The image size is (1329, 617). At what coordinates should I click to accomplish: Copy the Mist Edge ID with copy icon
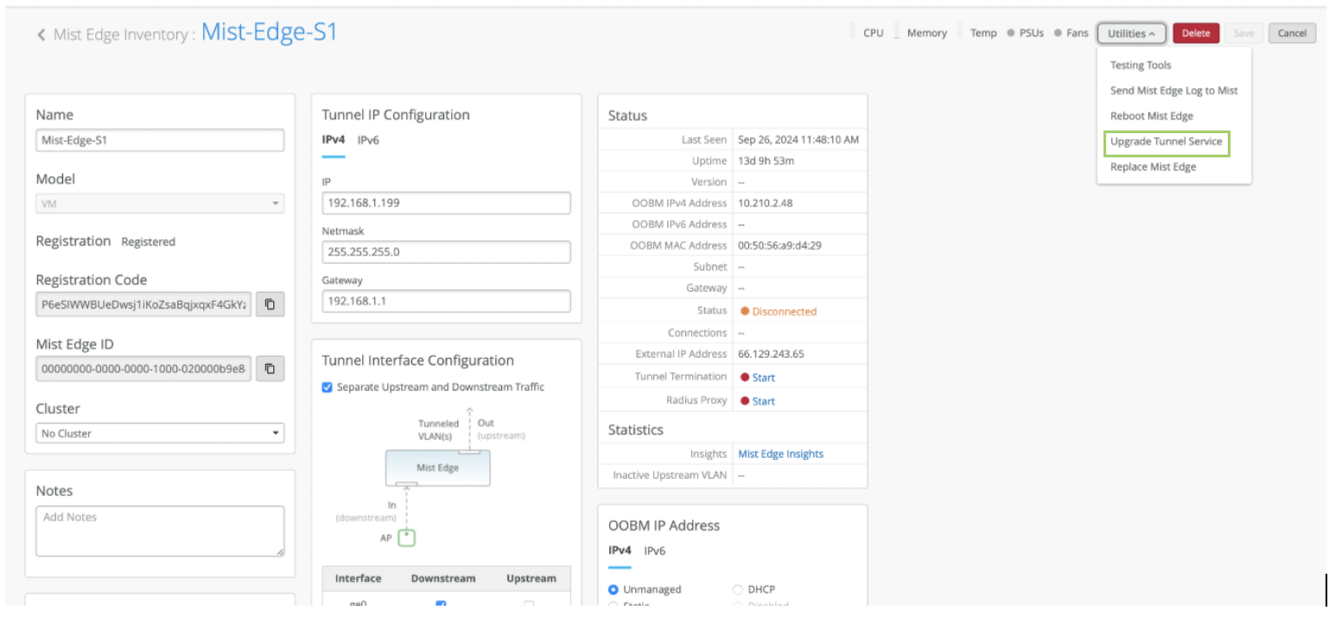tap(270, 369)
